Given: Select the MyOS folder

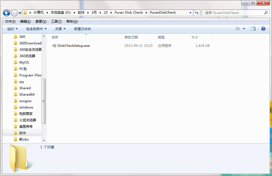Looking at the screenshot, I should 24,62.
